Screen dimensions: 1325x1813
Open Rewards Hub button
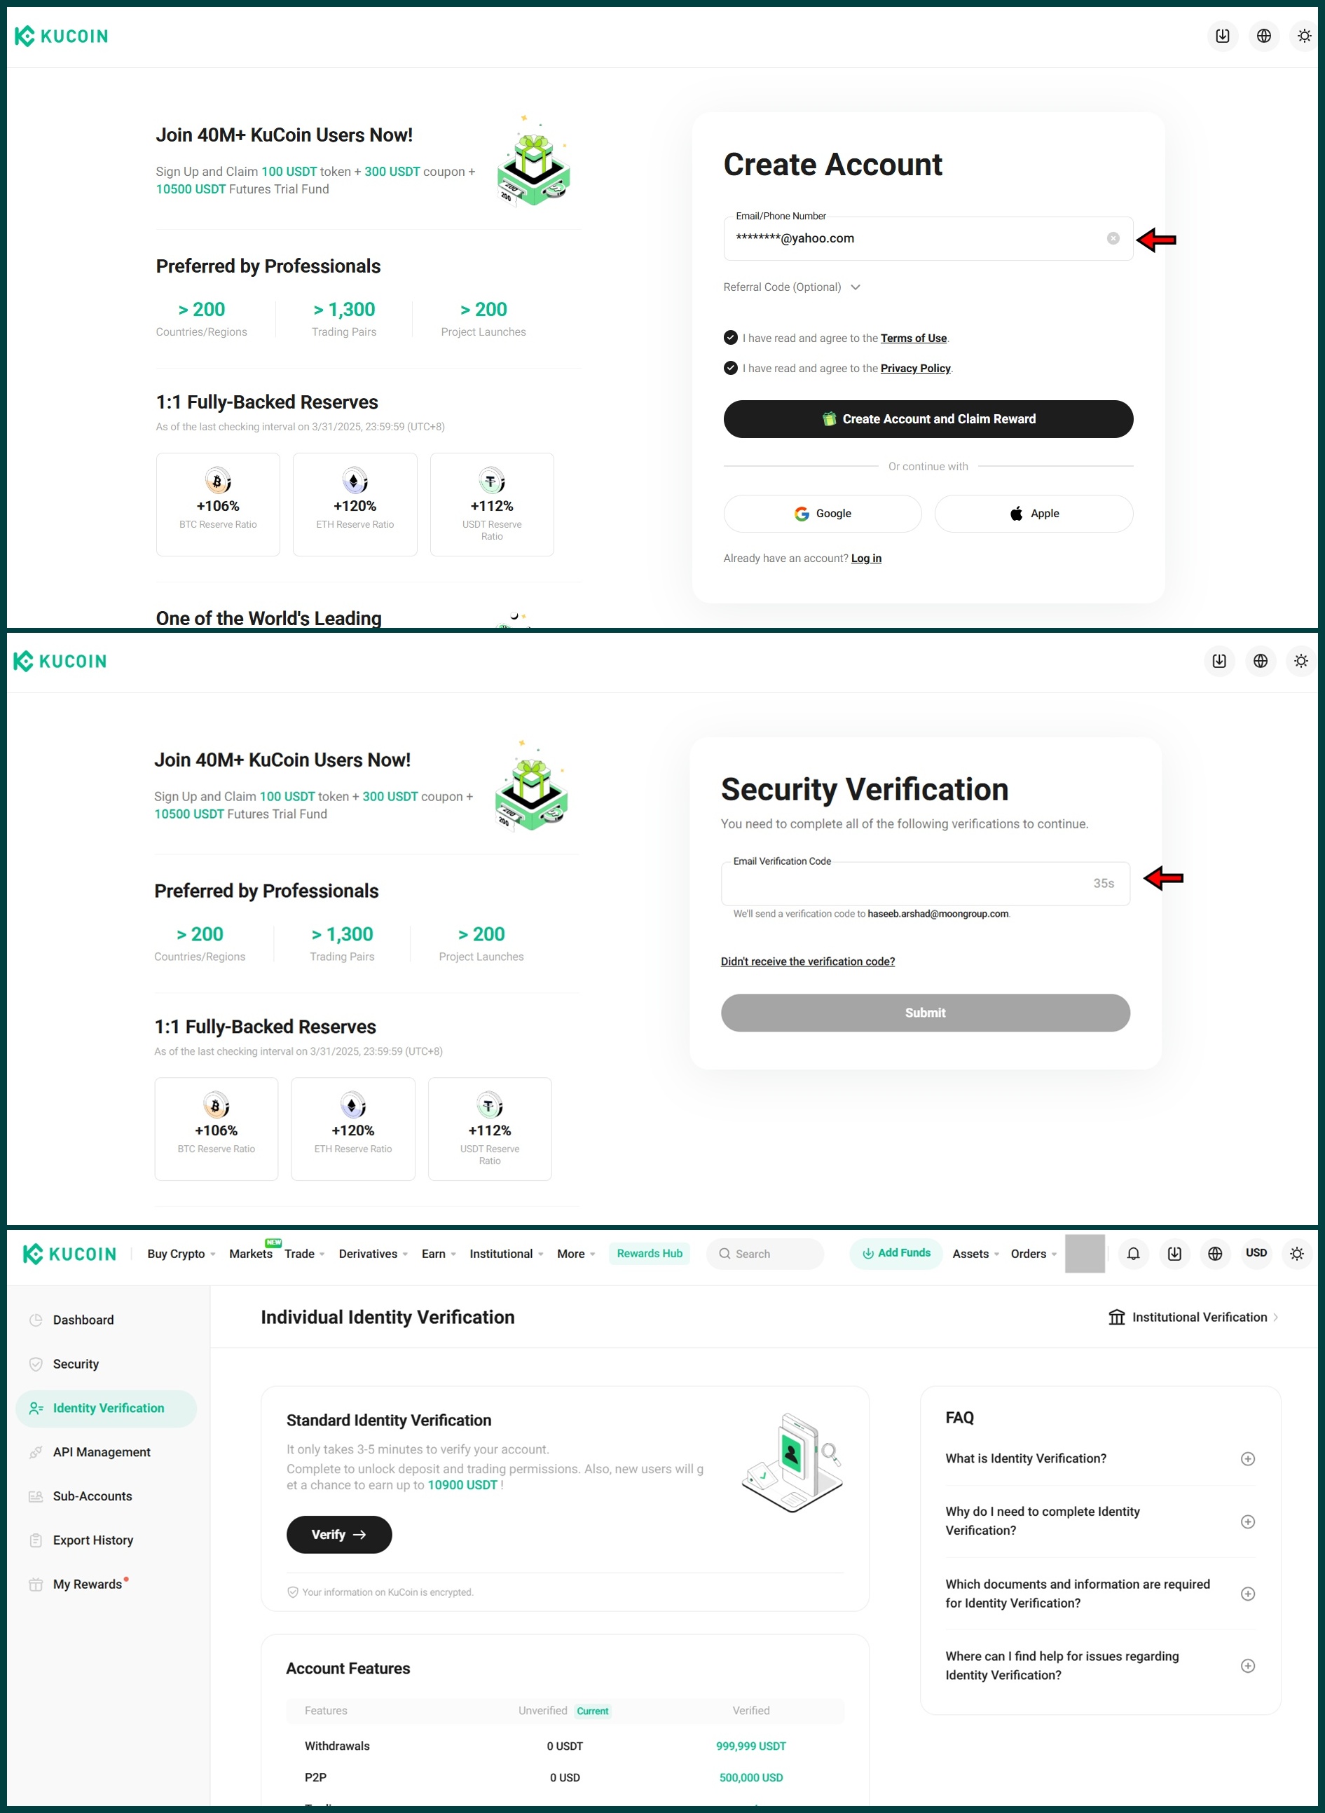tap(650, 1254)
